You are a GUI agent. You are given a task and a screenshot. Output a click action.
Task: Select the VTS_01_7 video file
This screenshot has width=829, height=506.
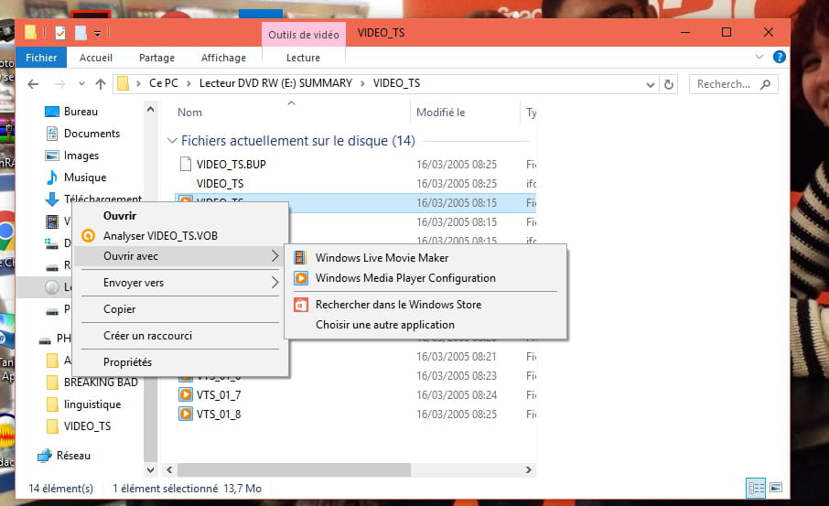219,395
